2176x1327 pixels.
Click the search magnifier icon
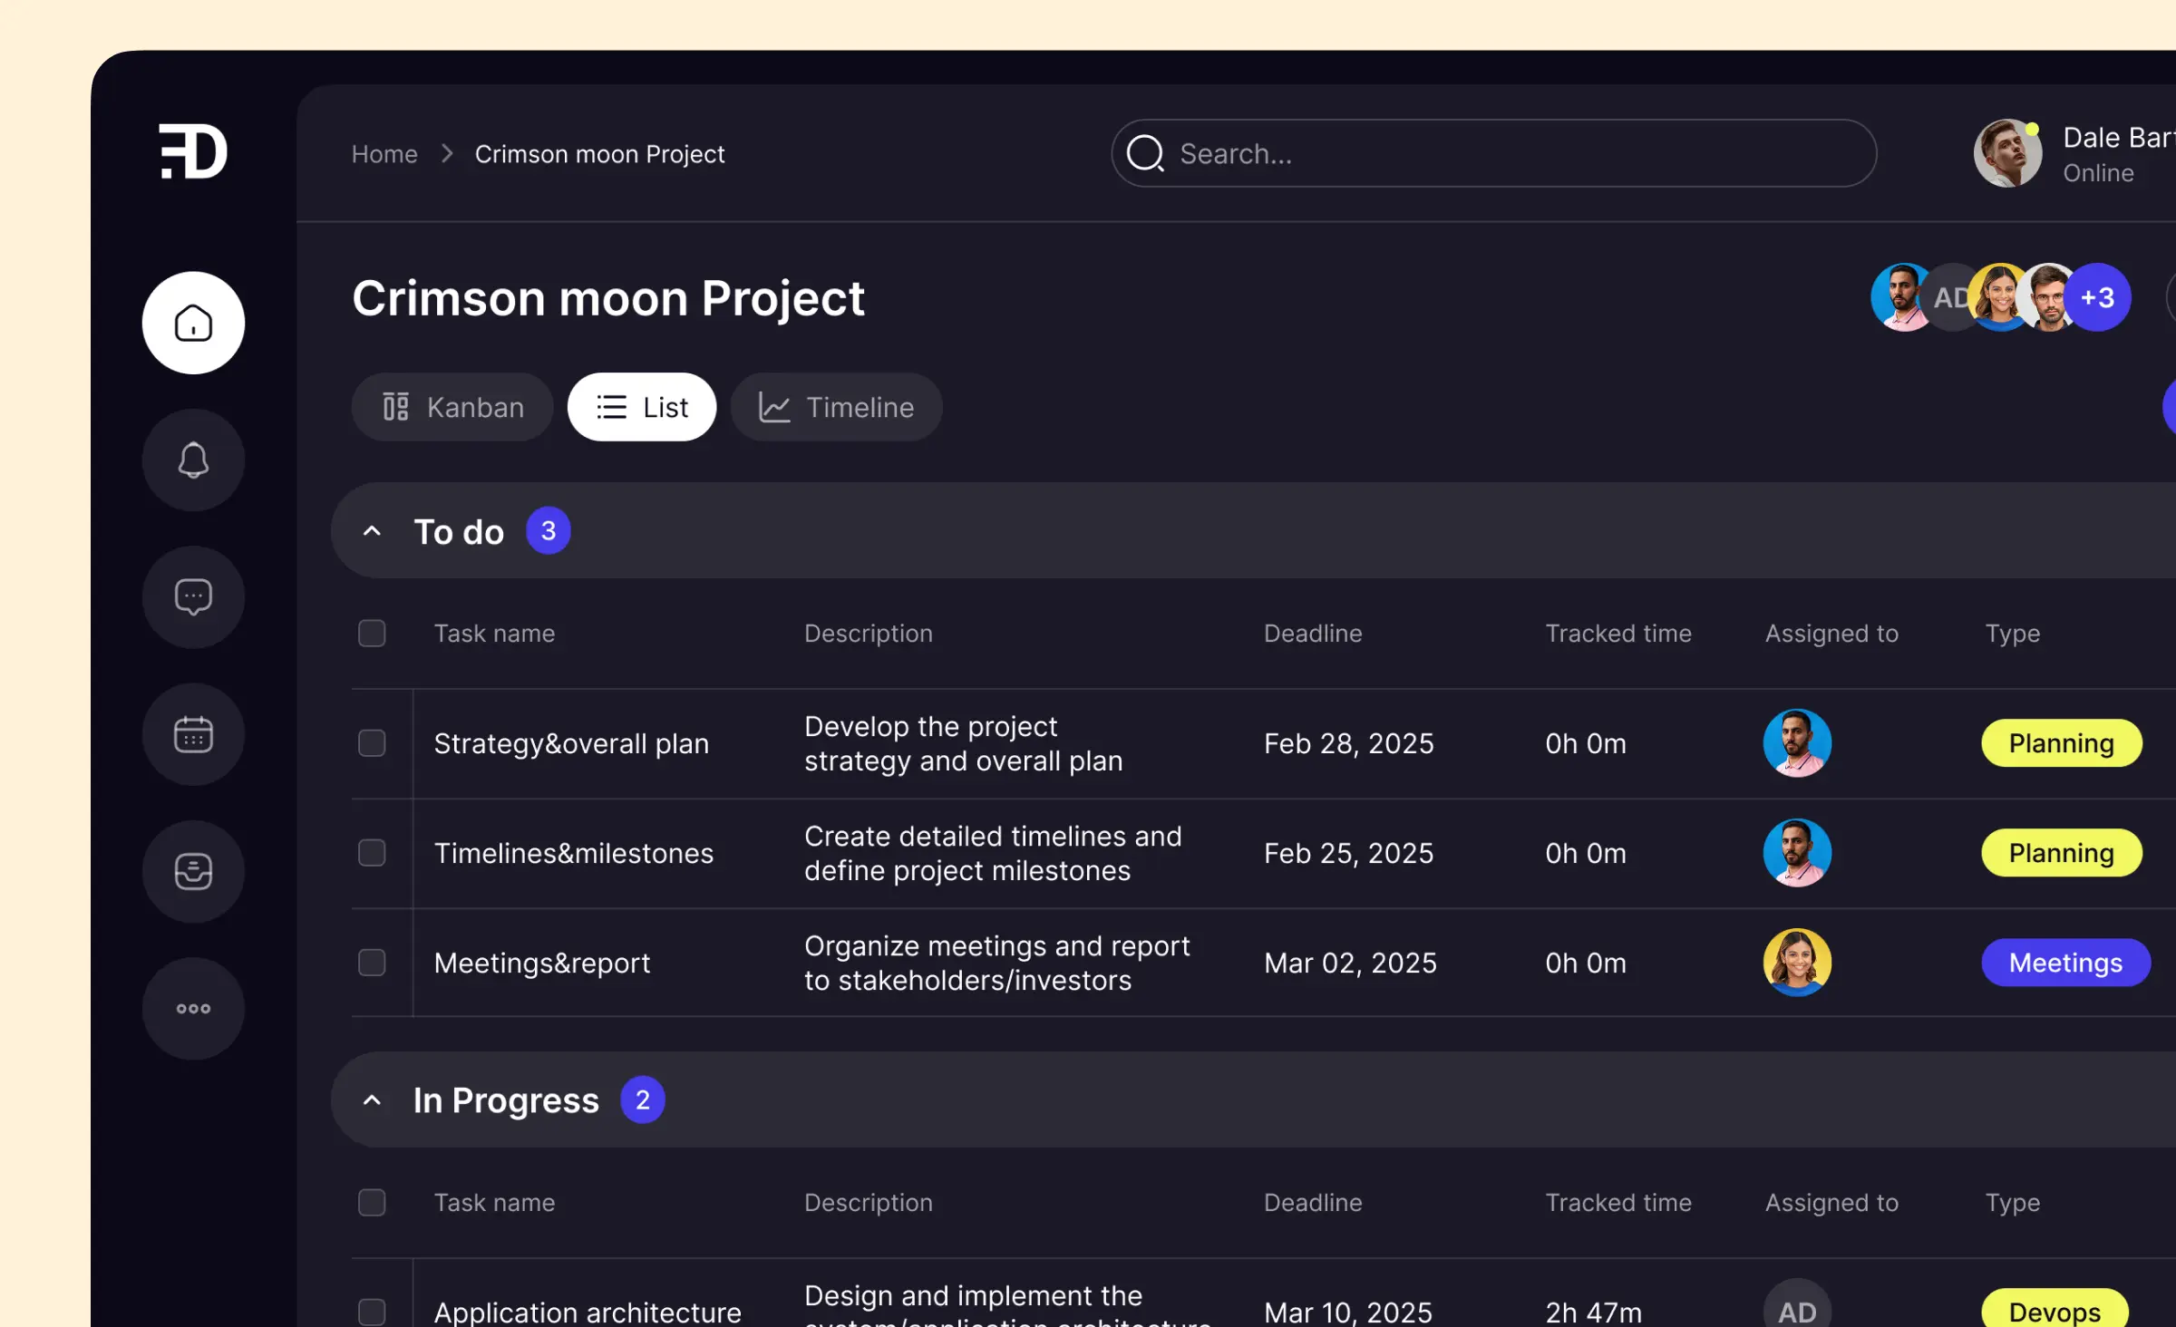point(1145,153)
